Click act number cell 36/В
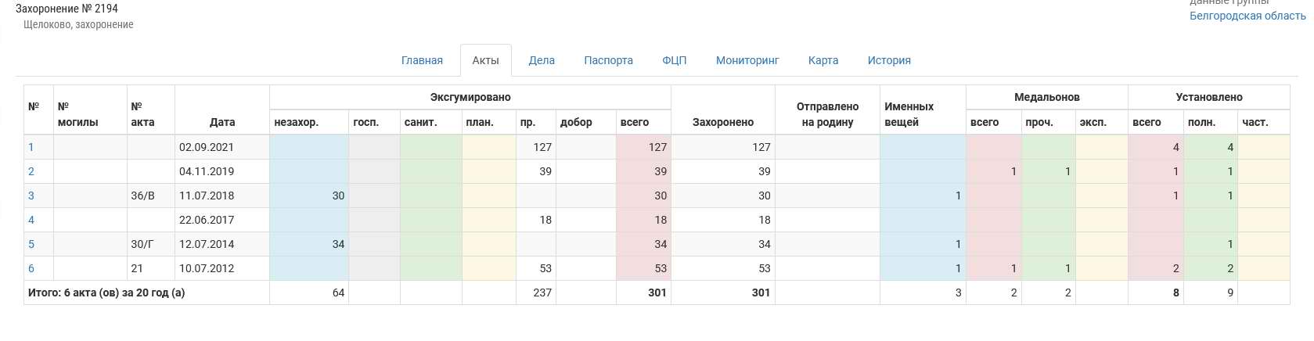This screenshot has width=1314, height=341. [143, 196]
